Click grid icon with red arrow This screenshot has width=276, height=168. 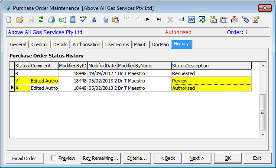point(235,19)
